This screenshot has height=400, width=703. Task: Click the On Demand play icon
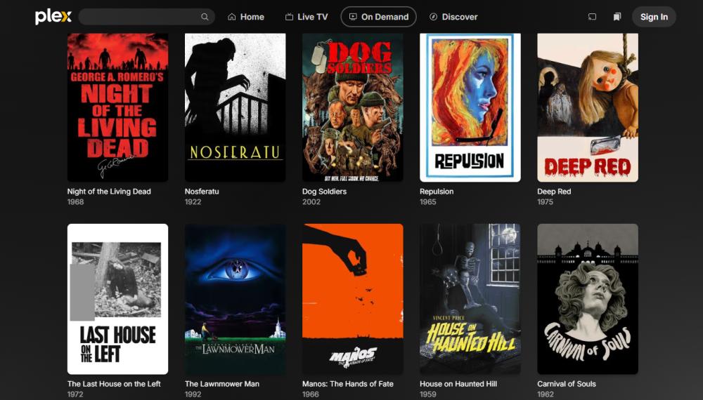[353, 17]
